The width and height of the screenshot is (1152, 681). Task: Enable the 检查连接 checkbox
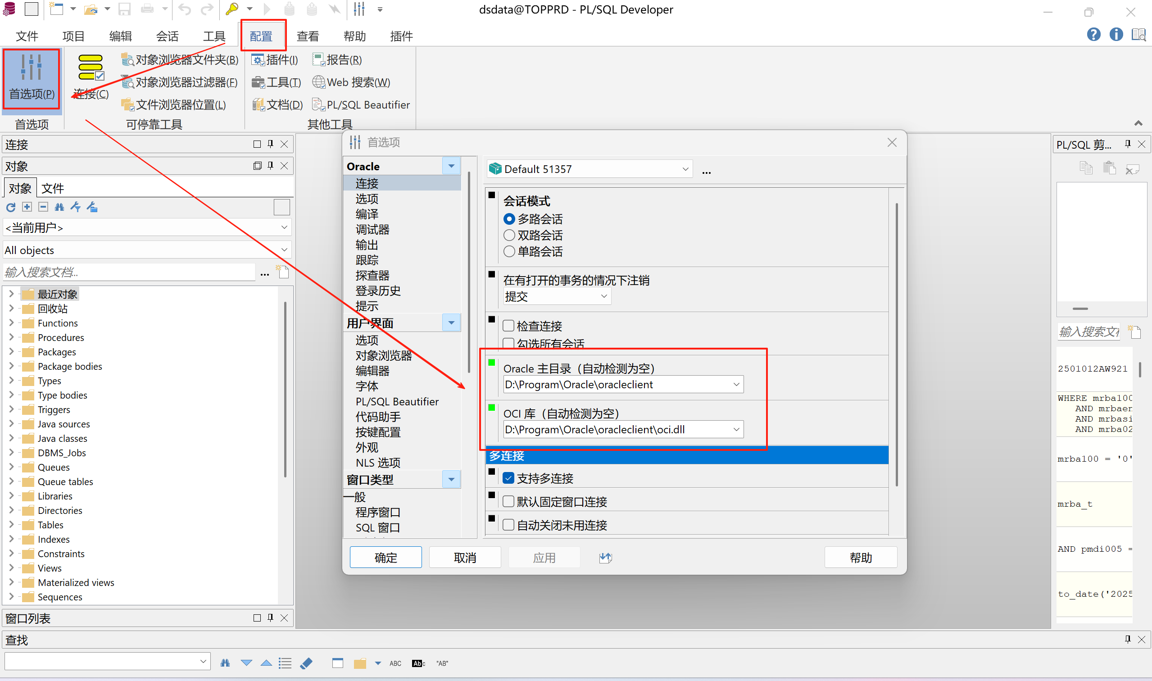(508, 326)
